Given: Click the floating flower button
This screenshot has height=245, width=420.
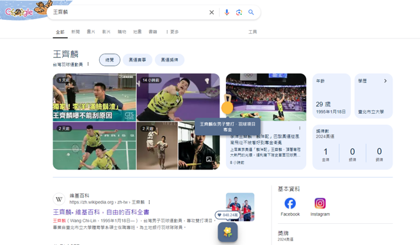Looking at the screenshot, I should [x=228, y=232].
